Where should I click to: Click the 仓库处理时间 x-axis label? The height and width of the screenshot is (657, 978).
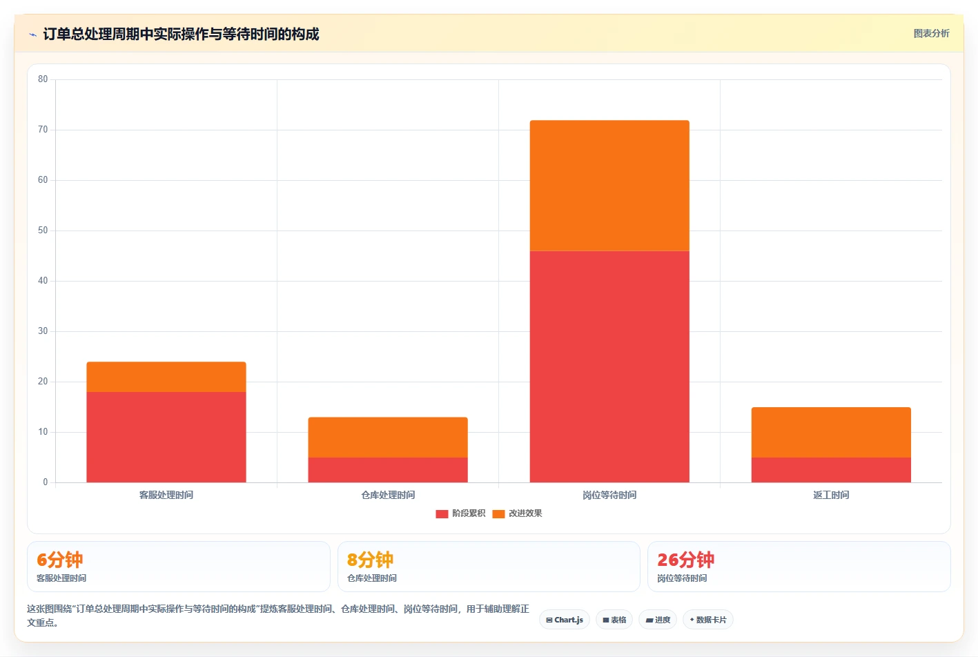coord(388,495)
